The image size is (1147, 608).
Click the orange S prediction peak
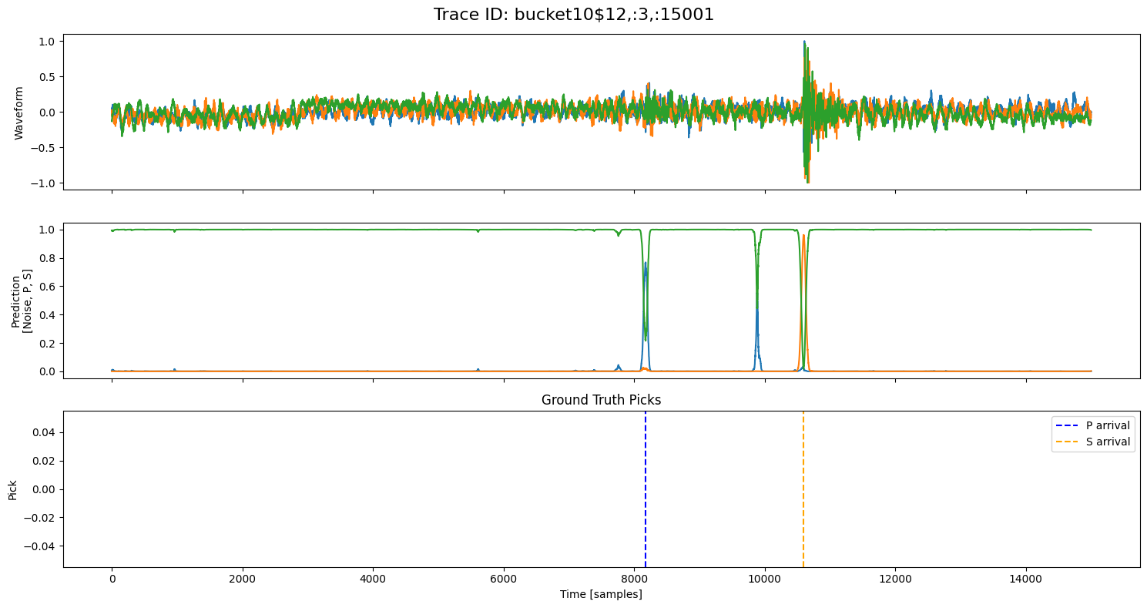point(803,236)
